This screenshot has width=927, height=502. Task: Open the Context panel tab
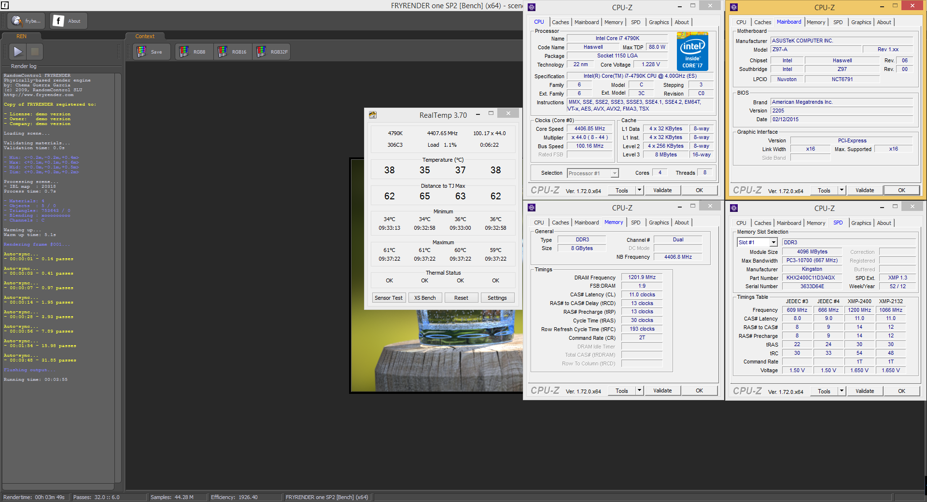pos(145,36)
